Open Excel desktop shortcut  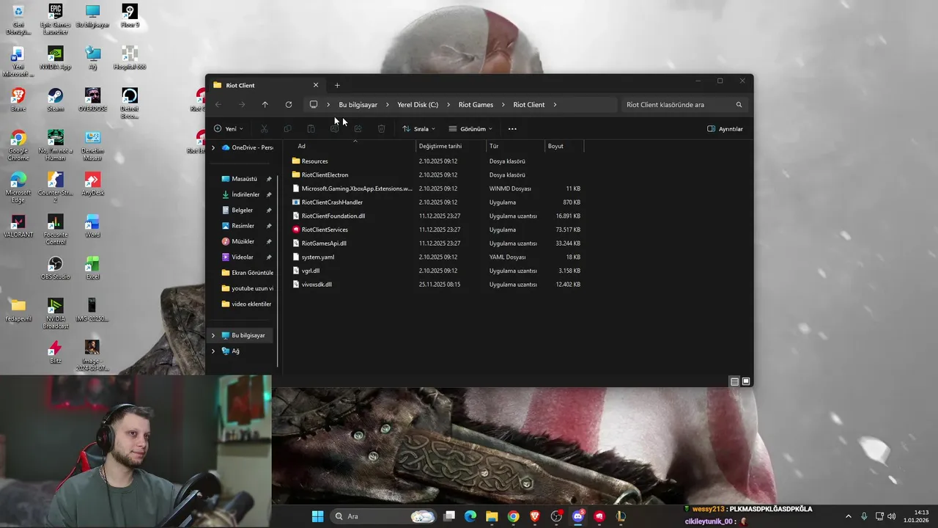pos(92,268)
